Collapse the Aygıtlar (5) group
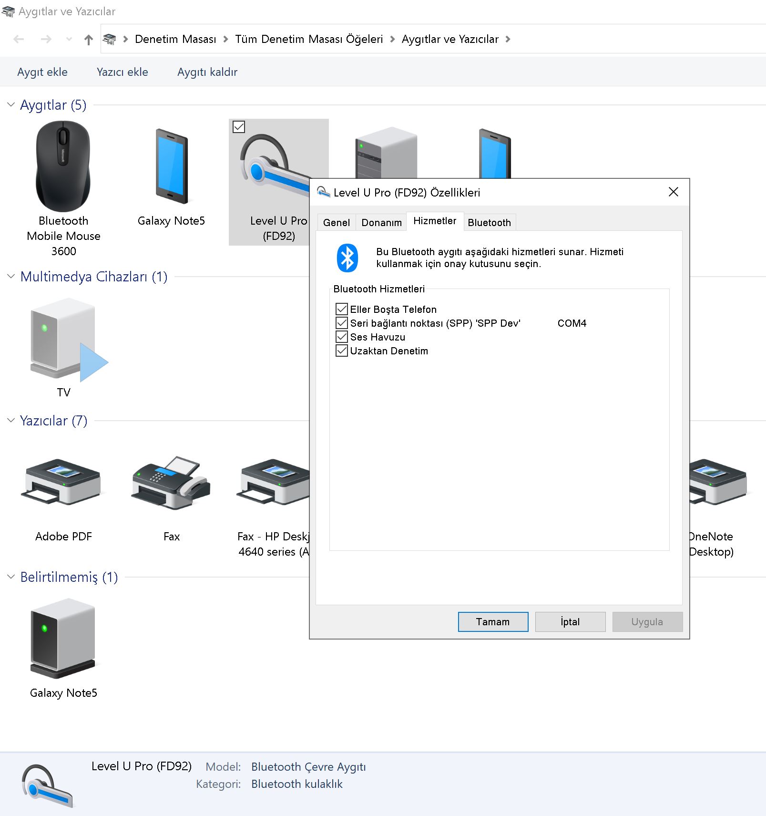 click(x=11, y=104)
